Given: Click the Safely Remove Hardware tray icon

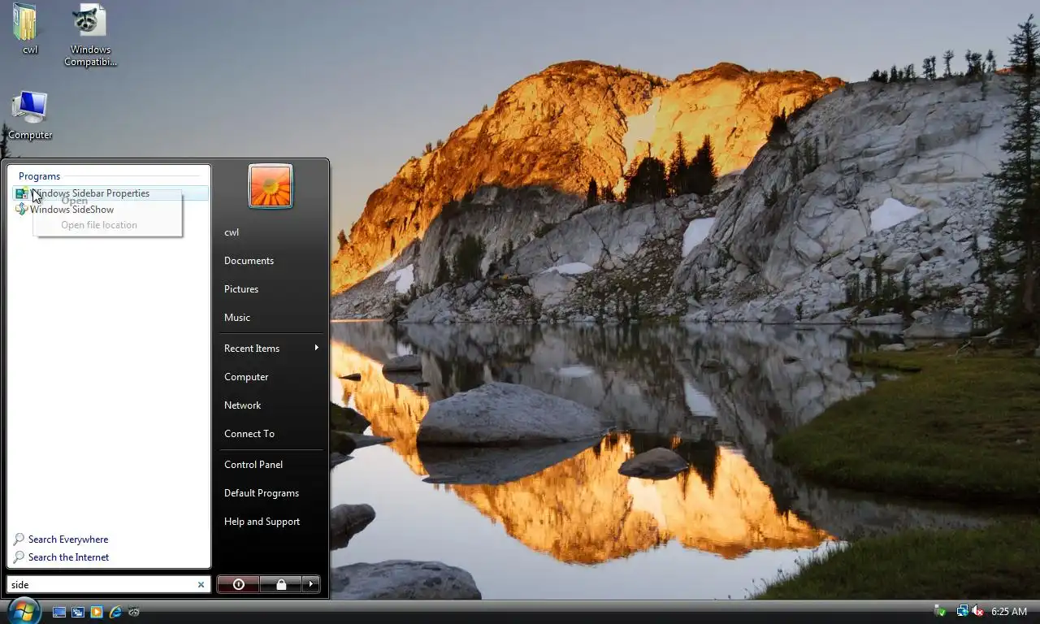Looking at the screenshot, I should coord(940,611).
